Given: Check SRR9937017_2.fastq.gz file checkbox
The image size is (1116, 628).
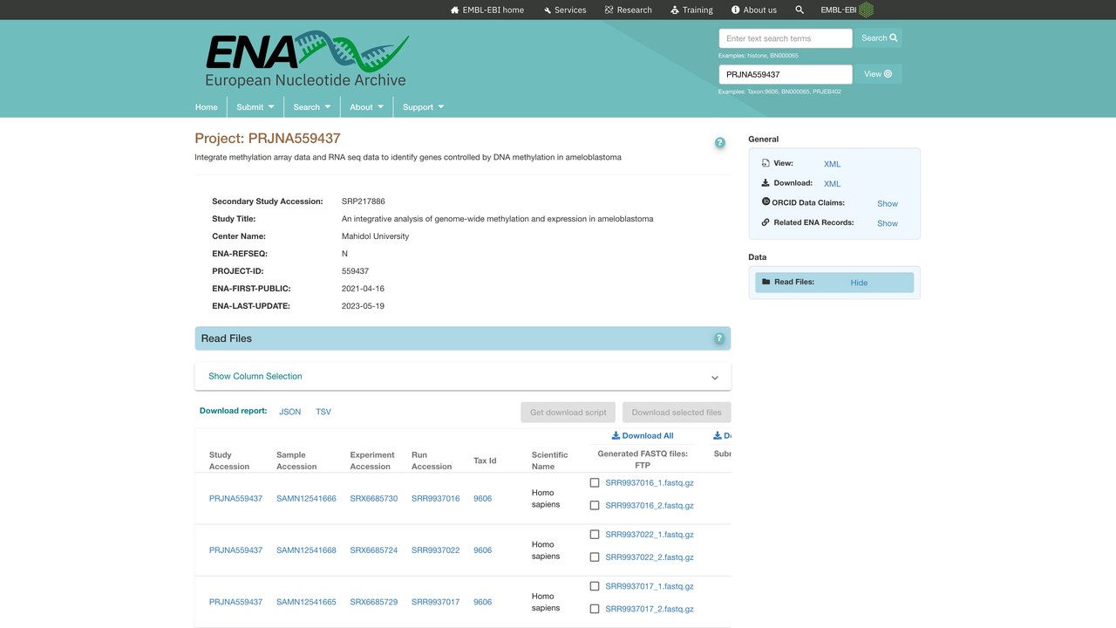Looking at the screenshot, I should coord(595,609).
